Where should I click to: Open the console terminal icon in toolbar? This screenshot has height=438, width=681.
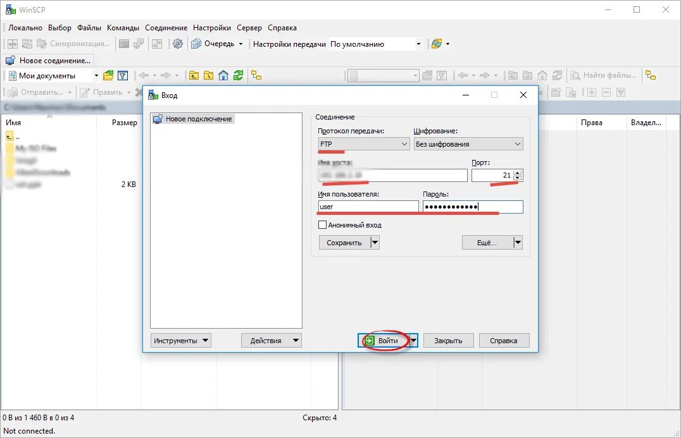point(124,44)
